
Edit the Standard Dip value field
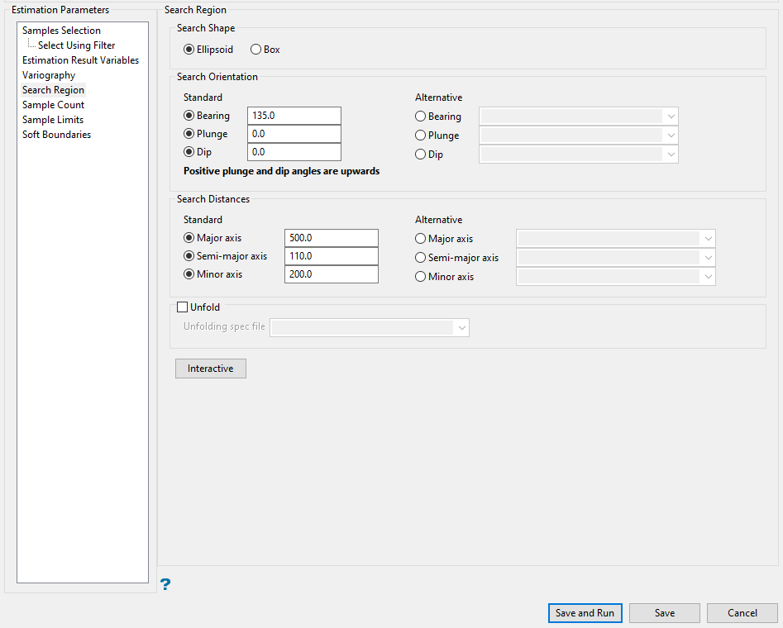tap(294, 152)
